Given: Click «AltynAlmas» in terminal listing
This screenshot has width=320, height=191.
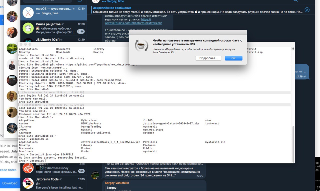Looking at the screenshot, I should 27,120.
